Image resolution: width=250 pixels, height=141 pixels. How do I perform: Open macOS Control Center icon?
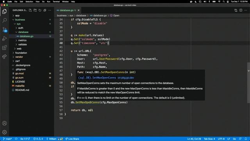tap(228, 2)
